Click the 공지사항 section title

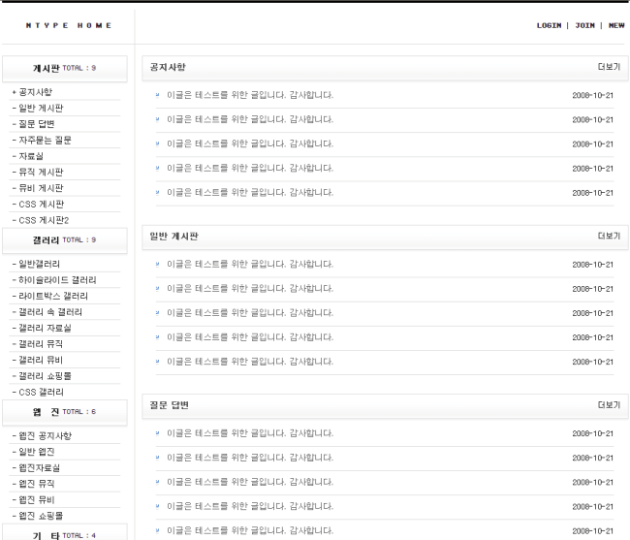pos(168,67)
